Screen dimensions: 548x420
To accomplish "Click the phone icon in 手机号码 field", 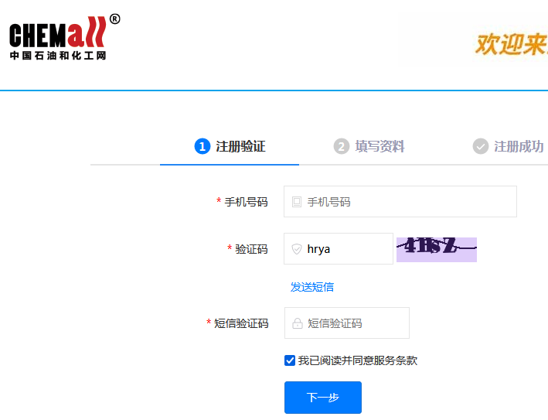I will [x=297, y=202].
